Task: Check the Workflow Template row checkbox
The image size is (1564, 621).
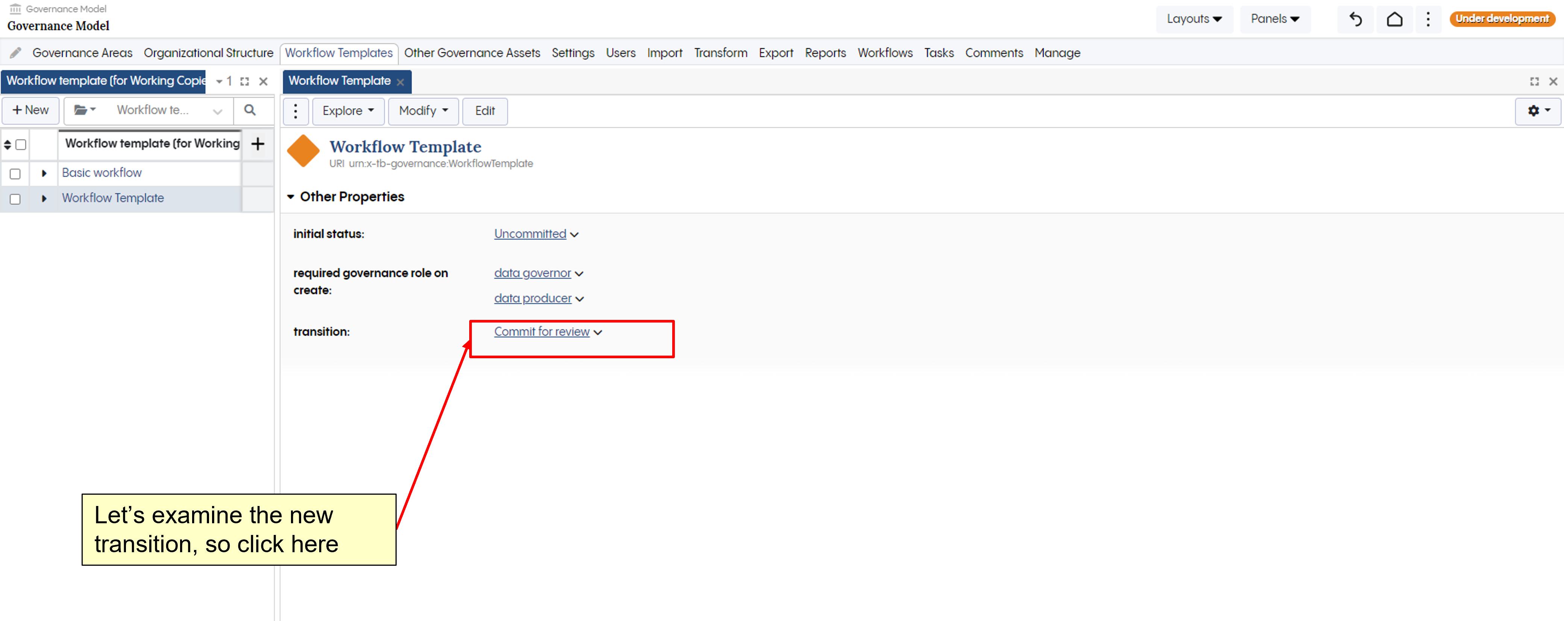Action: (15, 198)
